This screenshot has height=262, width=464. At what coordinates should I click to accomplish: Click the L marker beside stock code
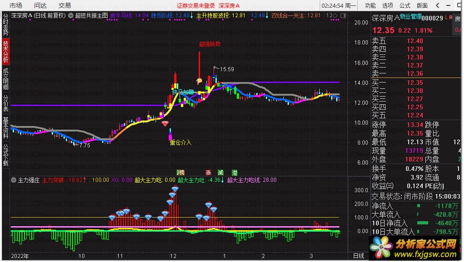(x=446, y=17)
